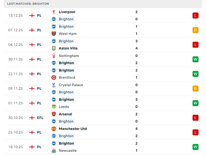Click the Crystal Palace team name
The height and width of the screenshot is (155, 206).
71,85
